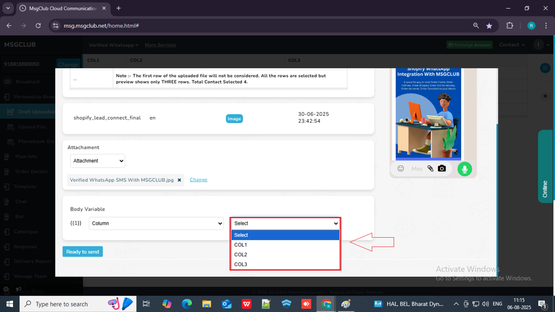The image size is (555, 312).
Task: Click the address bar URL field
Action: click(x=262, y=25)
